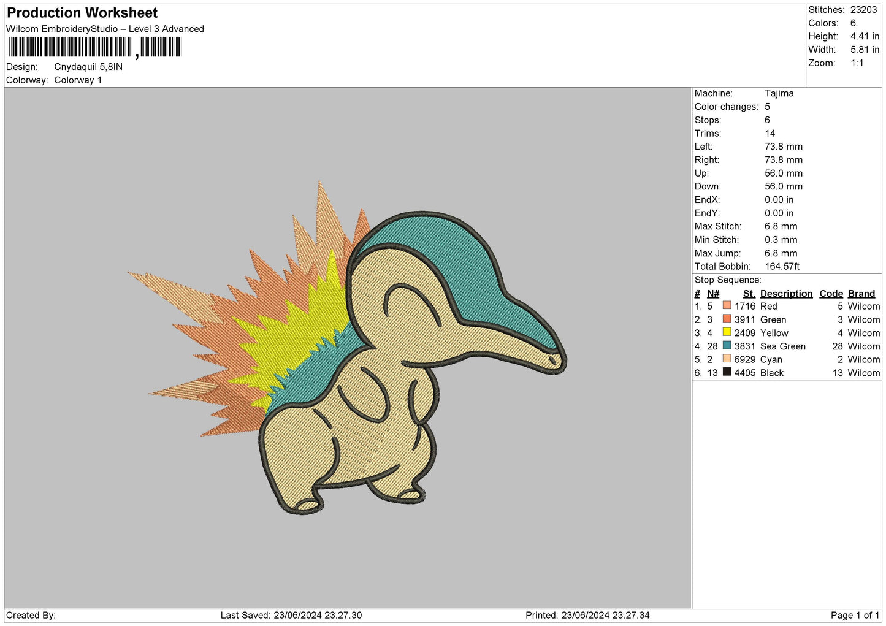Image resolution: width=886 pixels, height=626 pixels.
Task: Click the Zoom value '1:1'
Action: click(857, 63)
